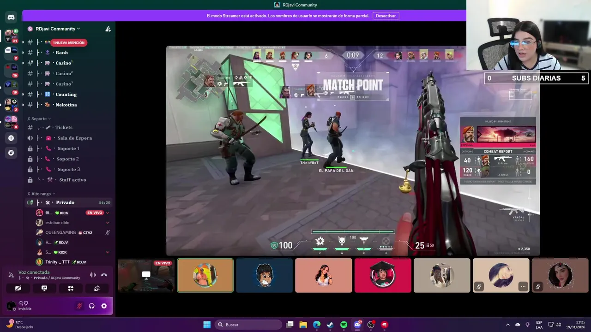Screen dimensions: 591x332
Task: Open Windows Start menu
Action: pos(207,325)
